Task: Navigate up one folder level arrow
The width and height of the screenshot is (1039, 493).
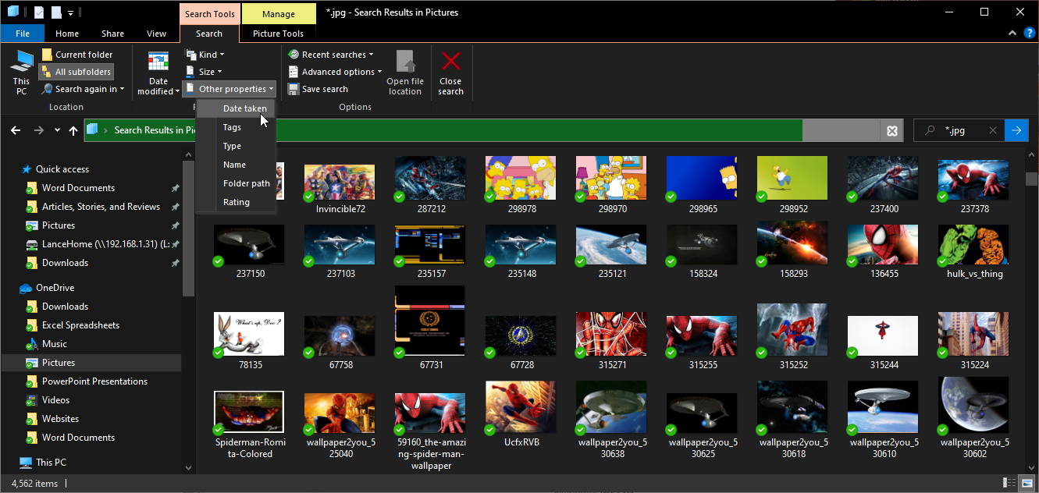Action: [73, 130]
